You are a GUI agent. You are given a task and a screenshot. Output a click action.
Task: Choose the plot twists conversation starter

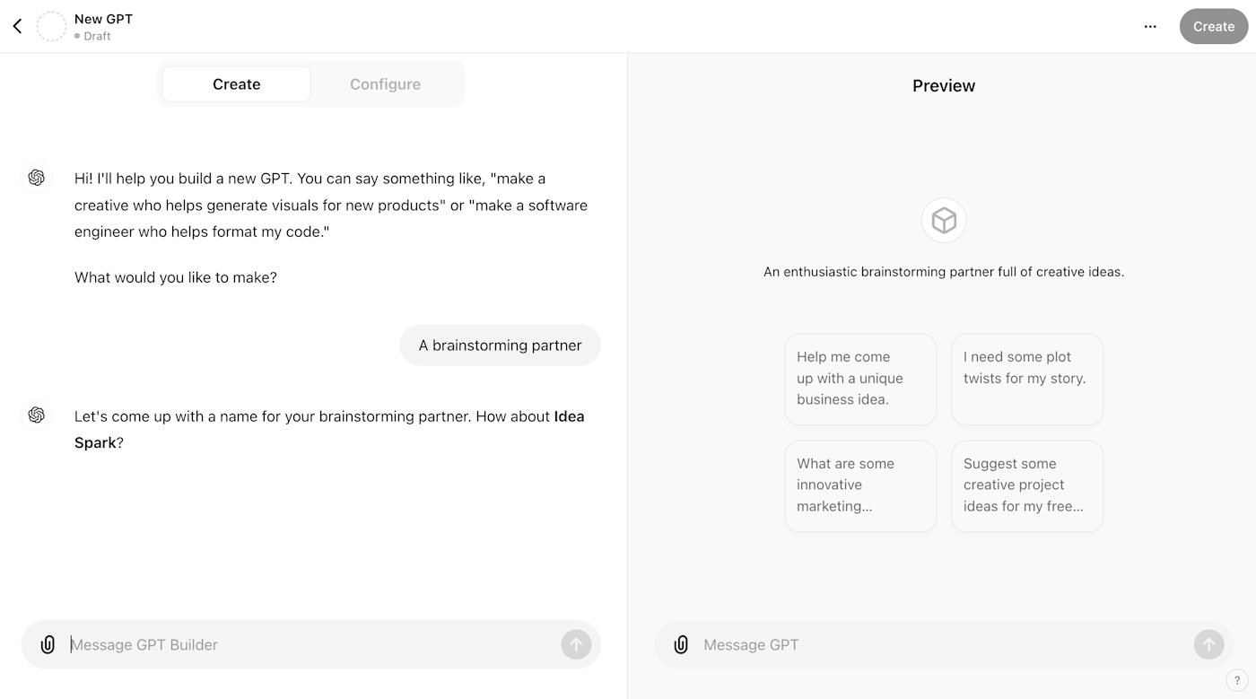pos(1027,379)
